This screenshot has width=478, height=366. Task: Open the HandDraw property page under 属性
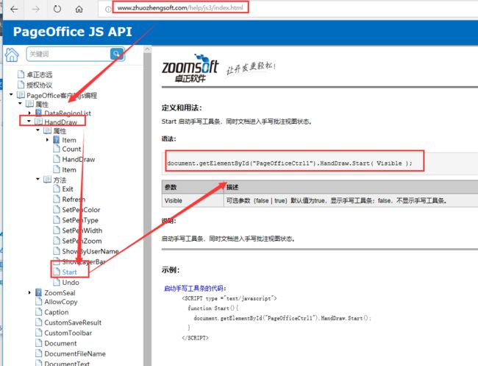point(79,159)
